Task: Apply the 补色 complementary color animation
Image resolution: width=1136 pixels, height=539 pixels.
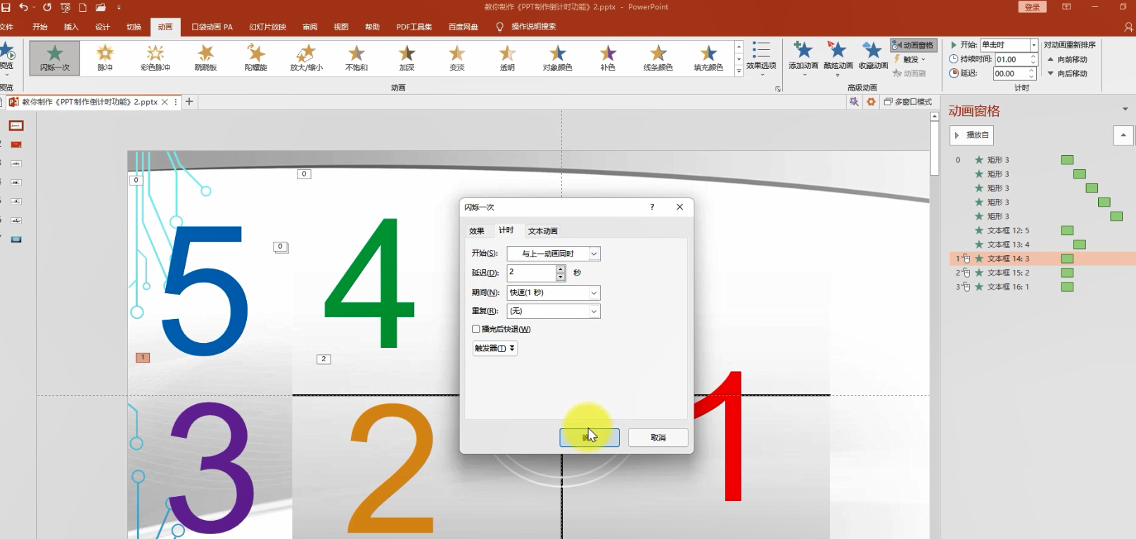Action: (608, 57)
